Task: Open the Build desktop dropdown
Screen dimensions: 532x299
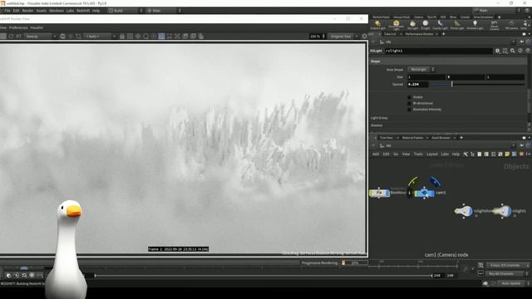Action: [x=126, y=11]
